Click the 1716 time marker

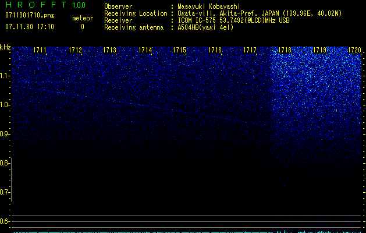click(x=215, y=50)
